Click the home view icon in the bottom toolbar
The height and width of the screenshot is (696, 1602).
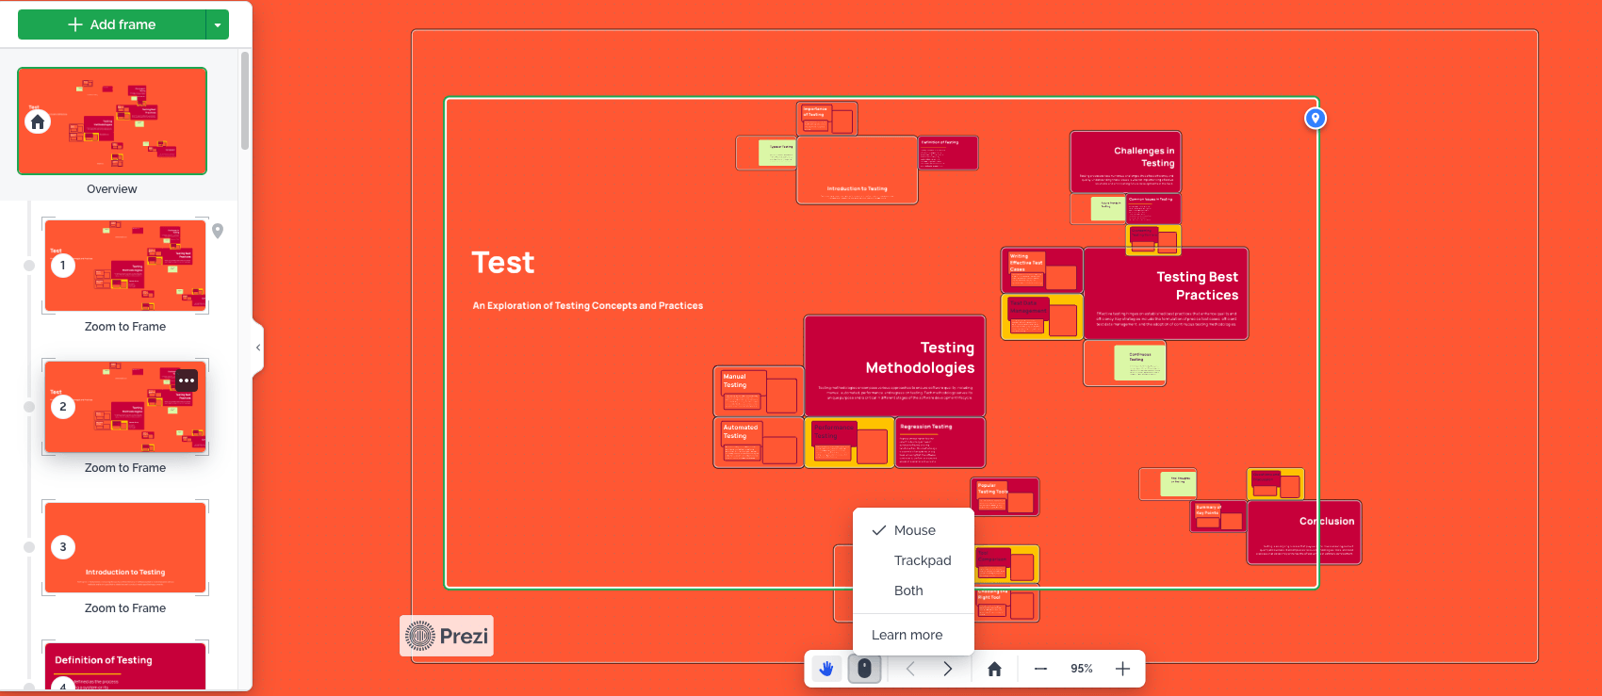[x=994, y=669]
